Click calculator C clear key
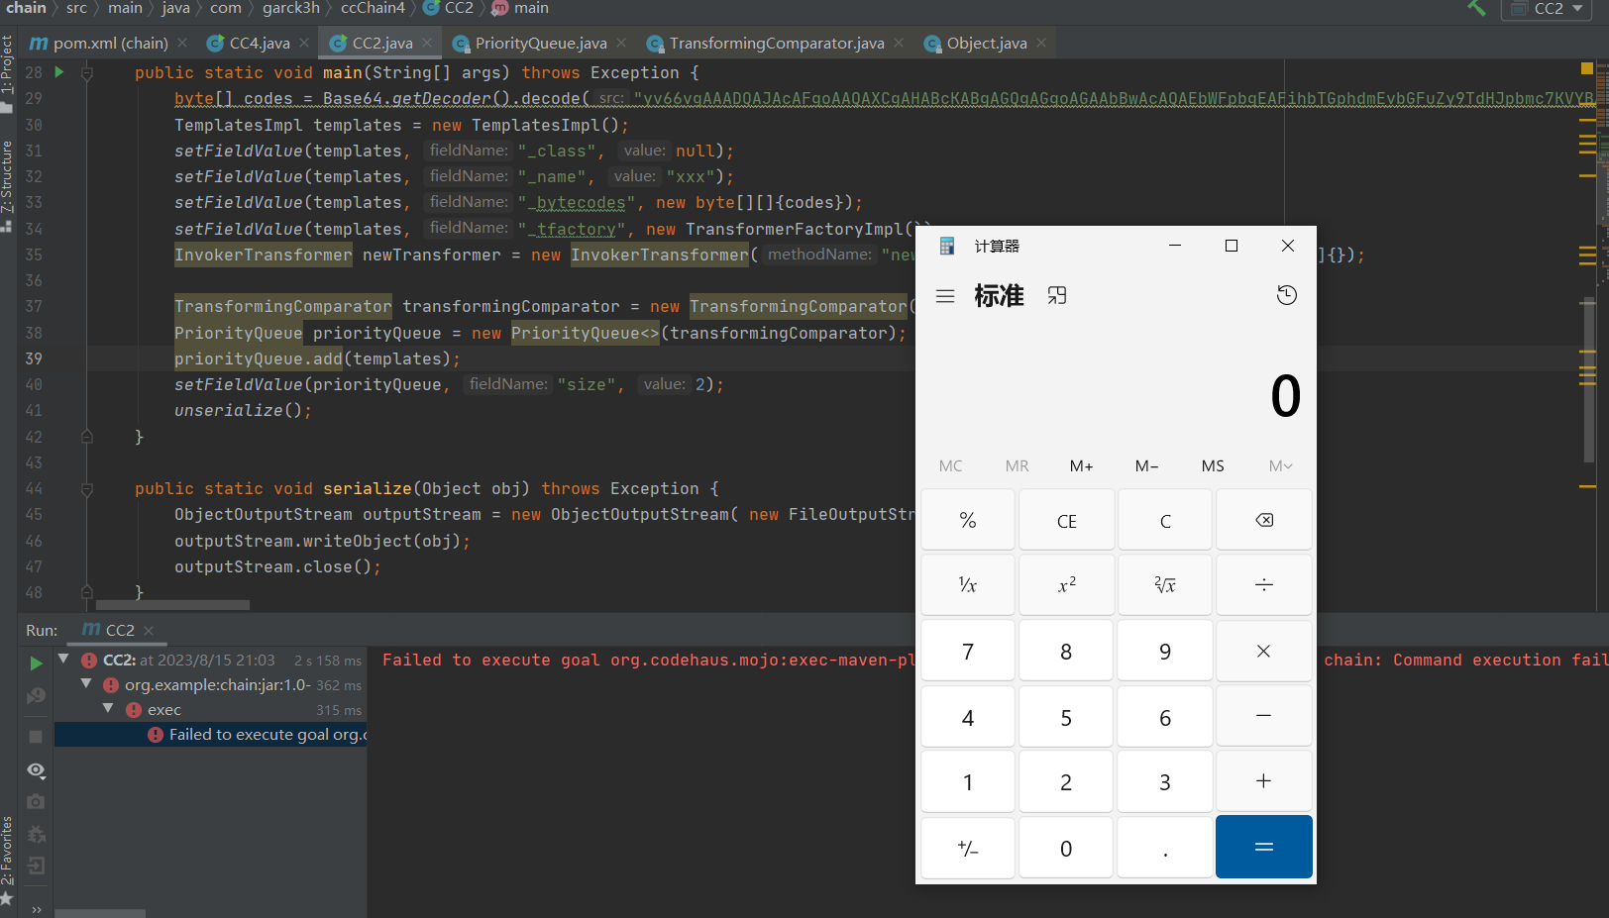The height and width of the screenshot is (918, 1609). [1165, 520]
